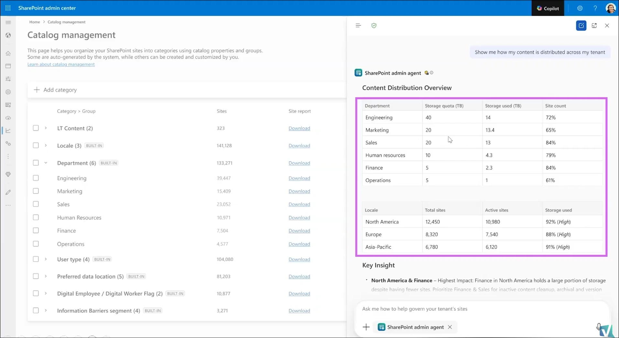Image resolution: width=619 pixels, height=338 pixels.
Task: Open the info icon next to SharePoint admin agent
Action: [x=431, y=73]
